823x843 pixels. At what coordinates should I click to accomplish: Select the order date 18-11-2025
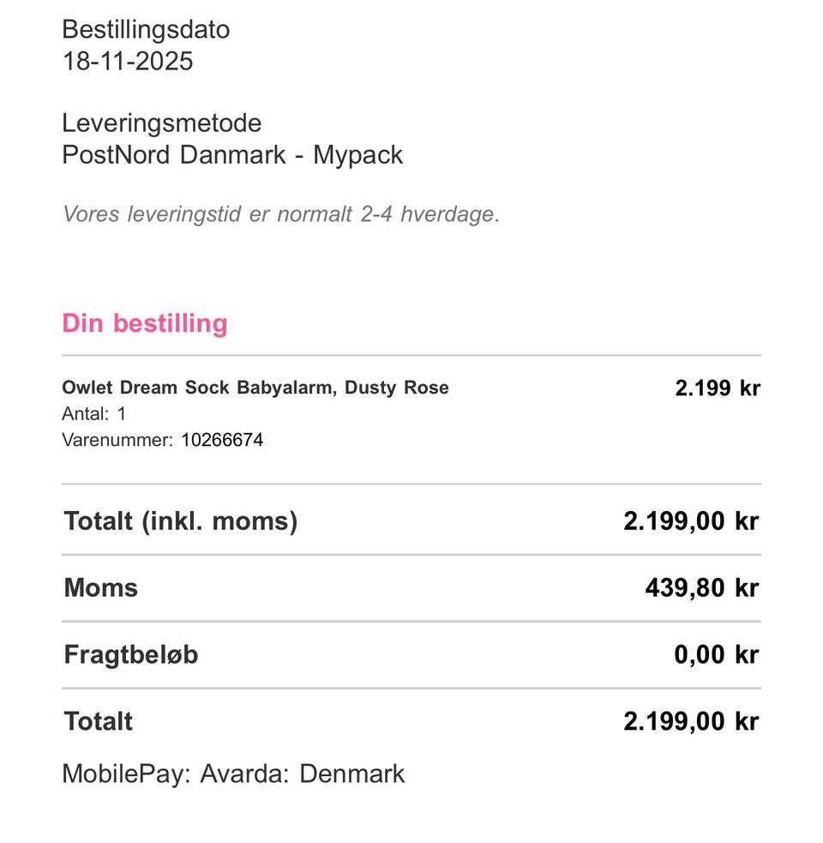tap(128, 62)
